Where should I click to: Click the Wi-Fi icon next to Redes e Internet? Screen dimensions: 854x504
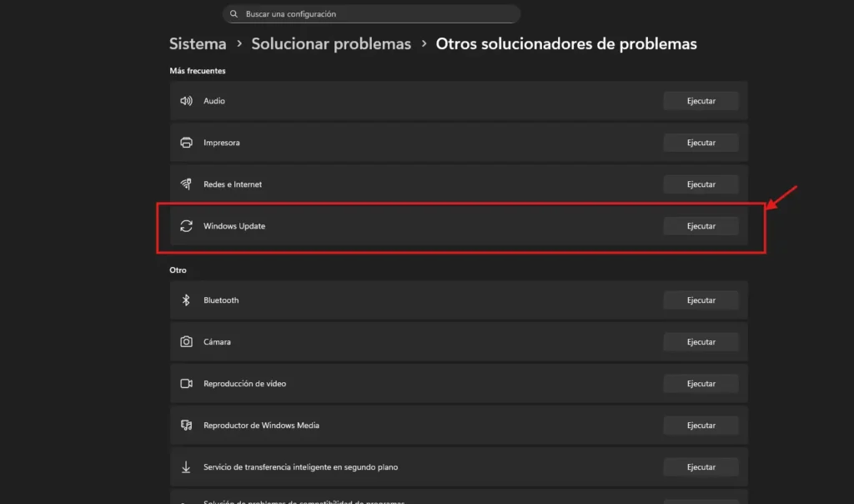(186, 184)
